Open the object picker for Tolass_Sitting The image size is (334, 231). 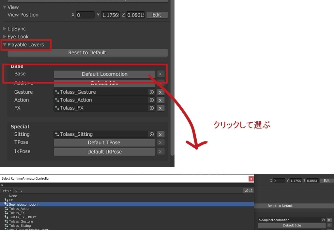pos(152,134)
